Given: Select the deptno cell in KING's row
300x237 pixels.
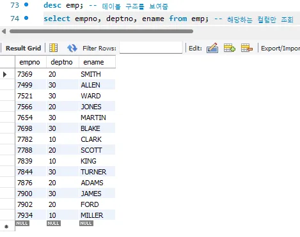Looking at the screenshot, I should coord(63,161).
